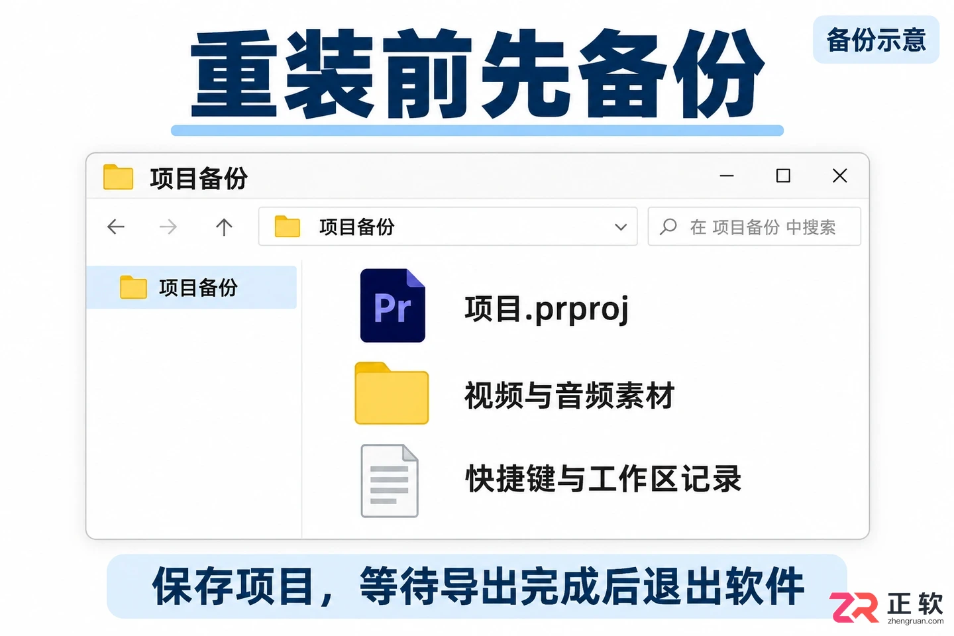The height and width of the screenshot is (636, 954).
Task: Open the 视频与音频素材 folder icon
Action: pos(392,393)
